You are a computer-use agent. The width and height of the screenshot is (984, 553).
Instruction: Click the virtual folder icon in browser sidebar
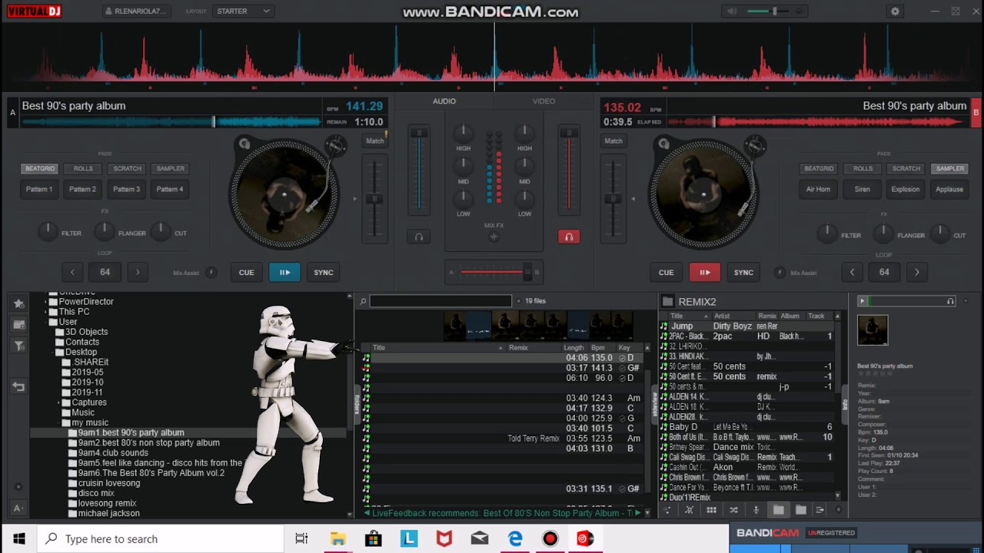(19, 325)
